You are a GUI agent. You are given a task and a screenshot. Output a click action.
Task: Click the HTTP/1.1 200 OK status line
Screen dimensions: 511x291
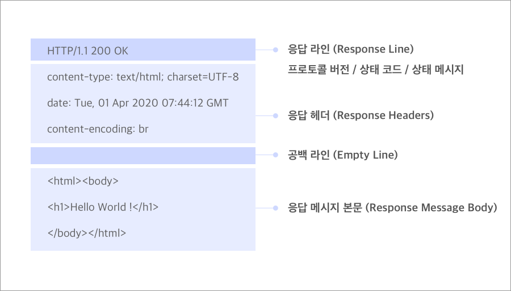[87, 51]
